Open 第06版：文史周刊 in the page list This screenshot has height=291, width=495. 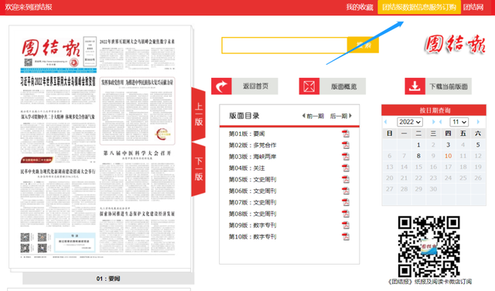pos(252,191)
